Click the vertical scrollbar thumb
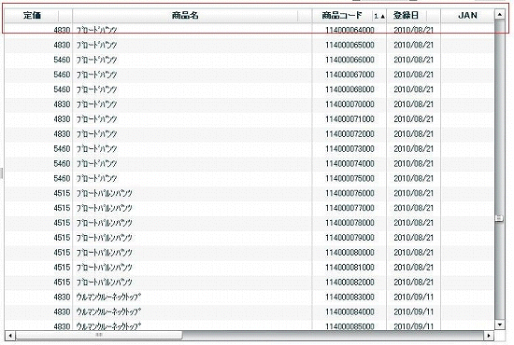The image size is (514, 345). (x=500, y=218)
